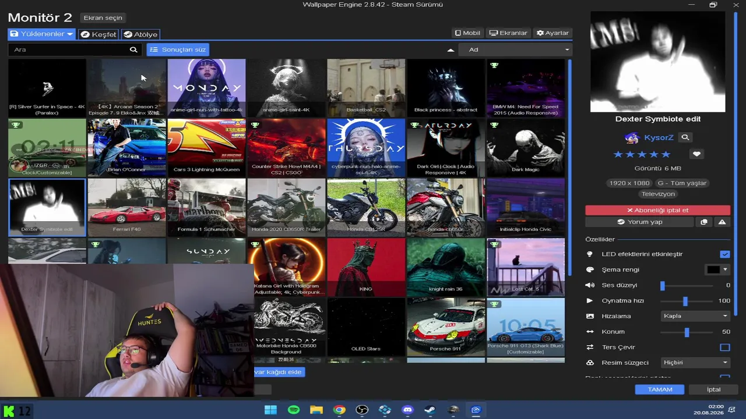Screen dimensions: 746x419
Task: Click the KysorZ author link
Action: (x=659, y=138)
